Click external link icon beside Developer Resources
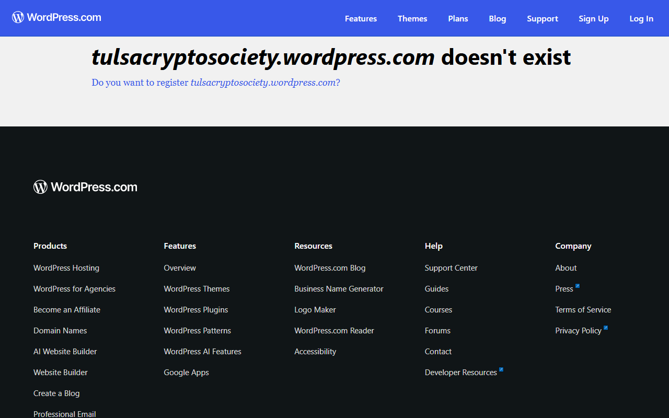 (501, 370)
